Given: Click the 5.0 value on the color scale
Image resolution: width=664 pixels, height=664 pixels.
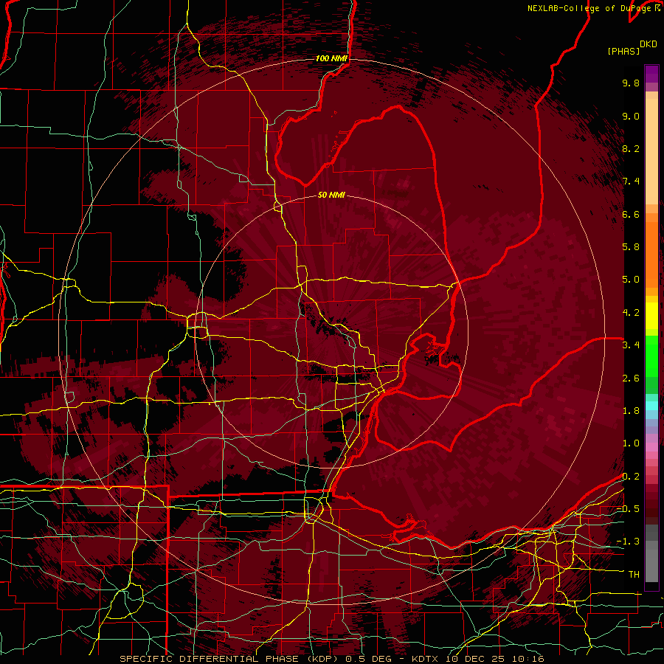Looking at the screenshot, I should (x=631, y=280).
